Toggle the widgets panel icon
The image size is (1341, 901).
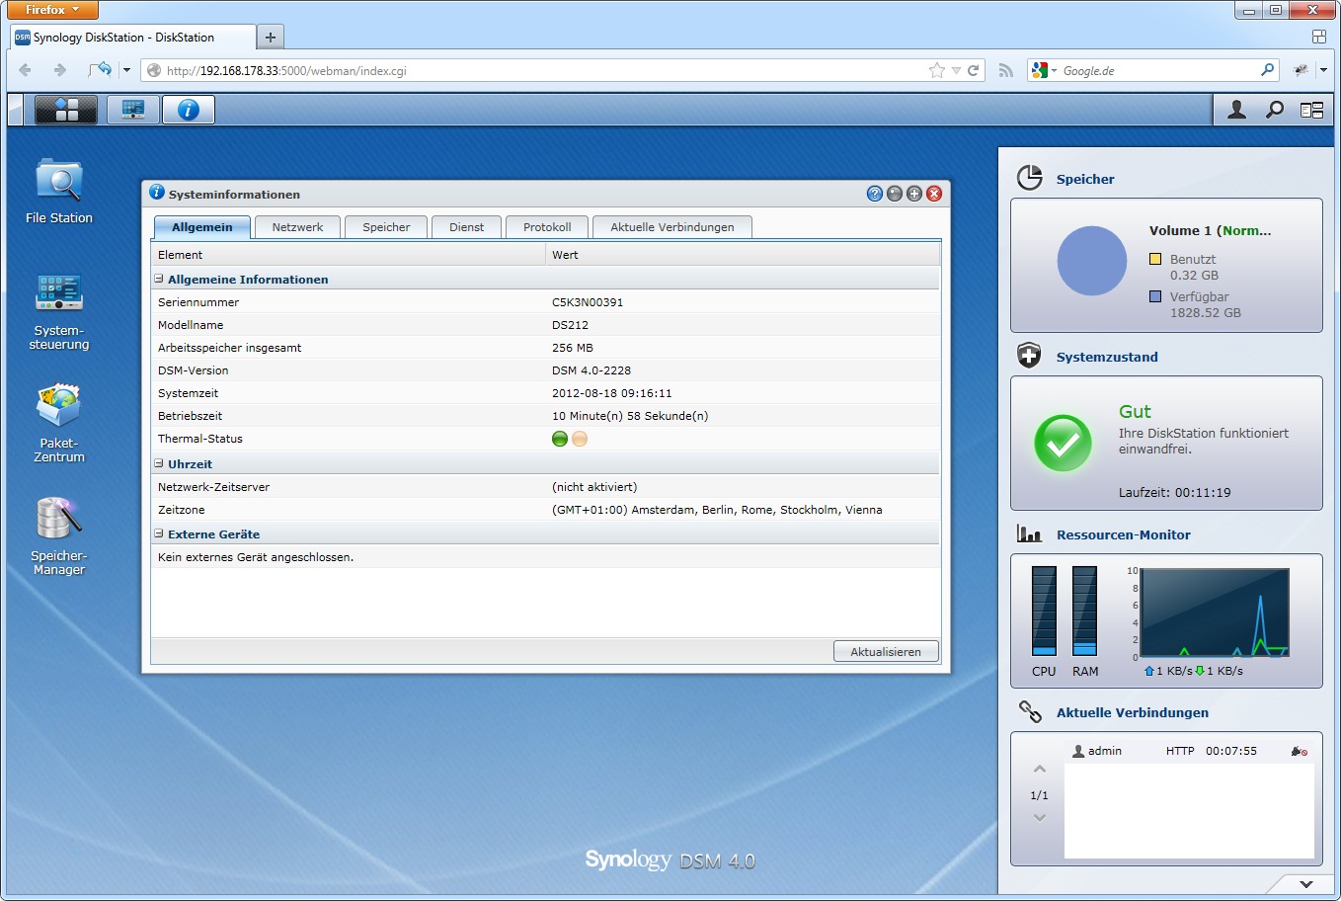click(1311, 110)
